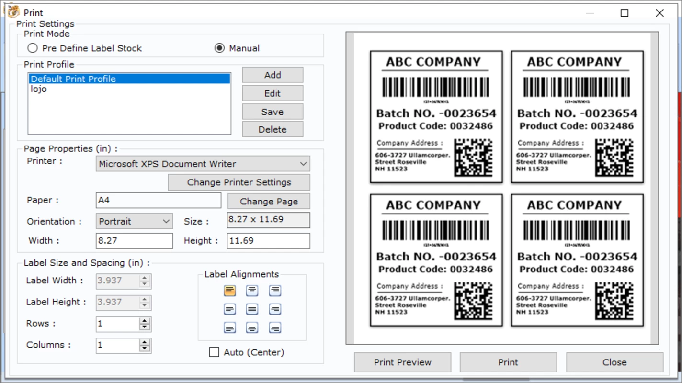Increase the Label Width value

click(145, 278)
